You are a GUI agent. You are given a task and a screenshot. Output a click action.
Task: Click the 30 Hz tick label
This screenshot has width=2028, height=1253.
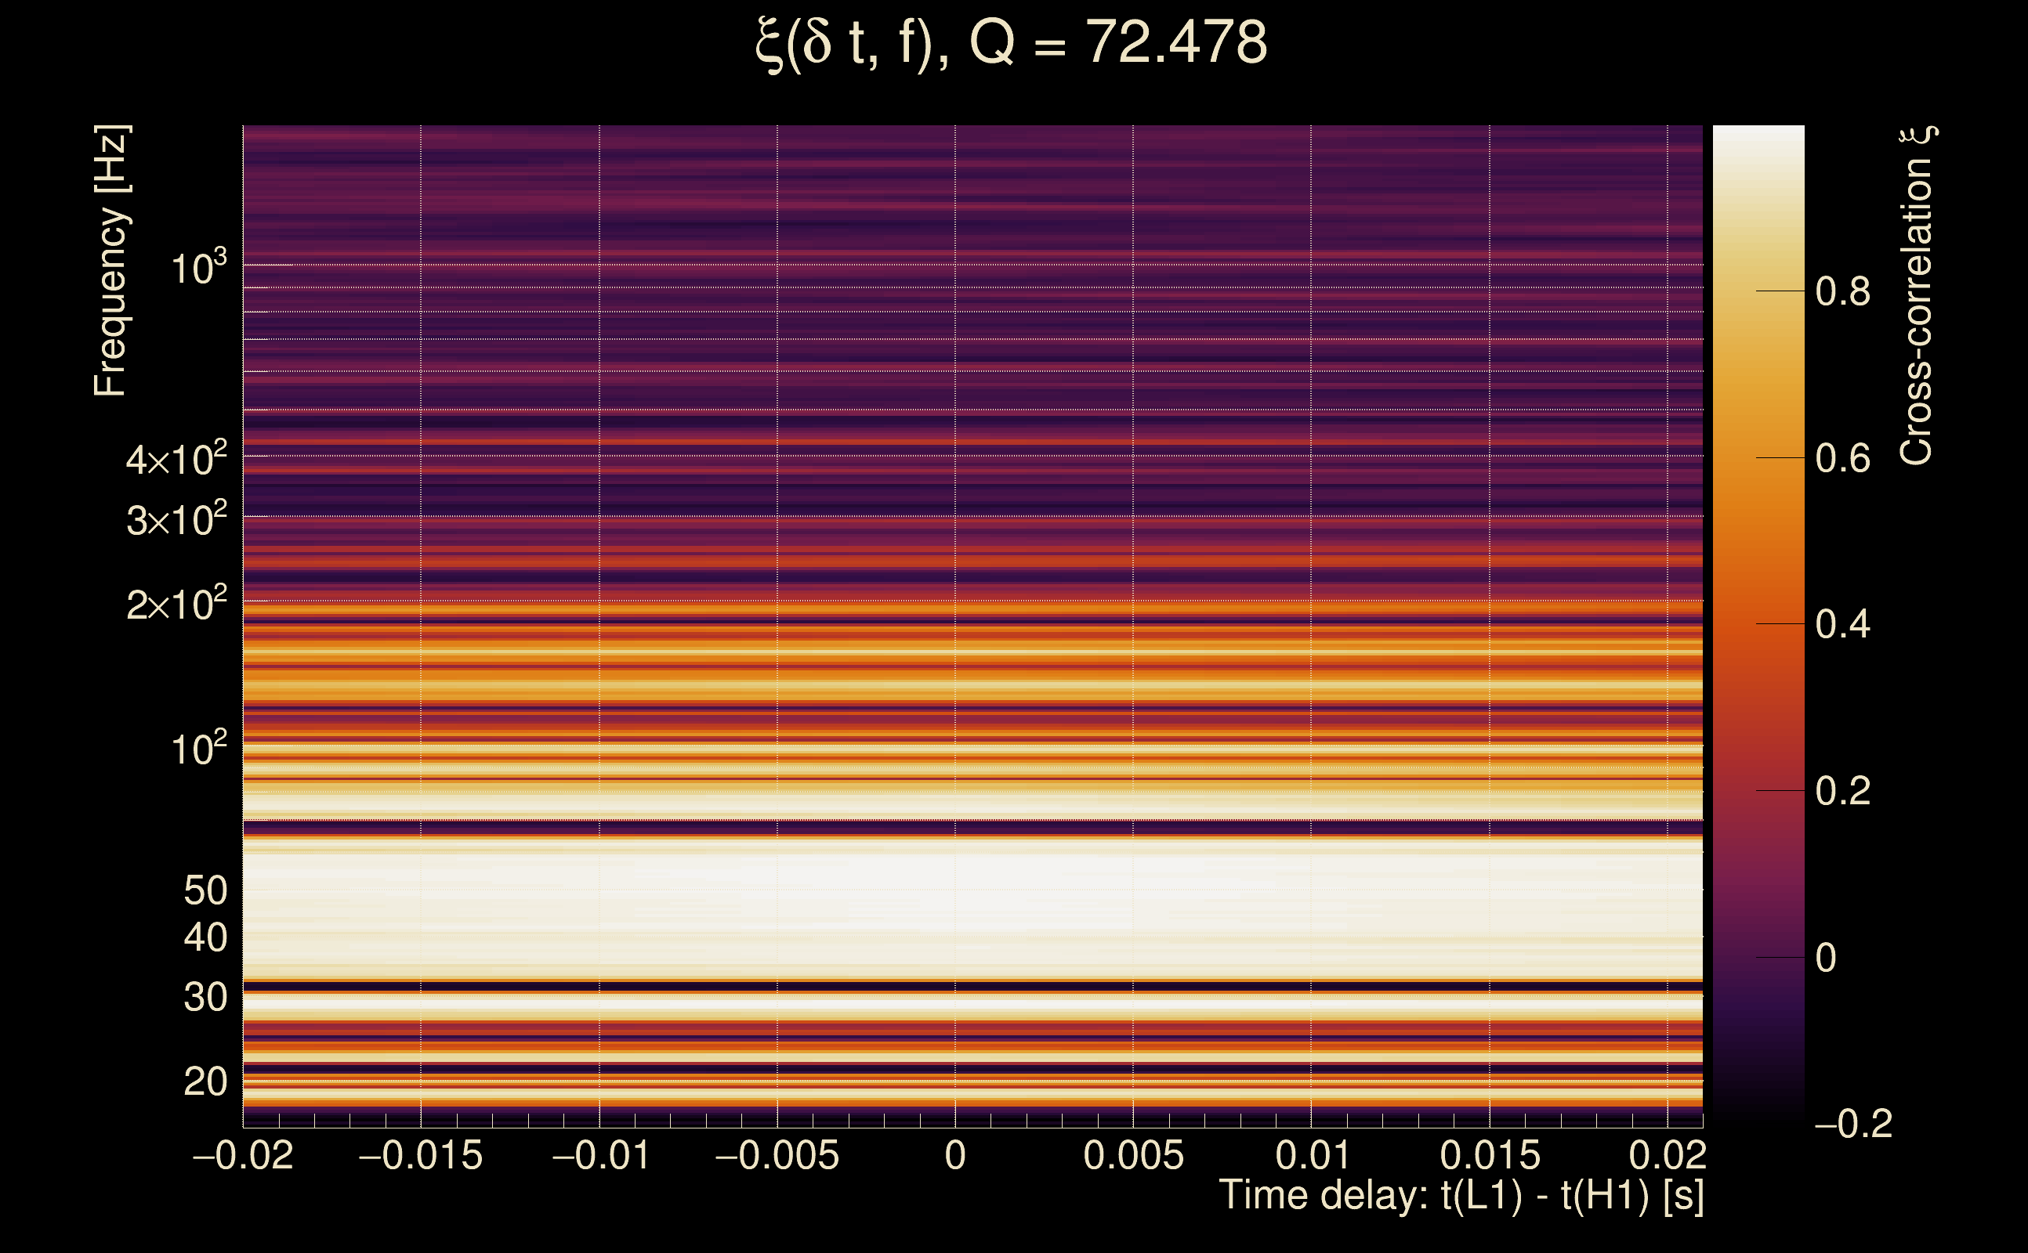pyautogui.click(x=205, y=997)
